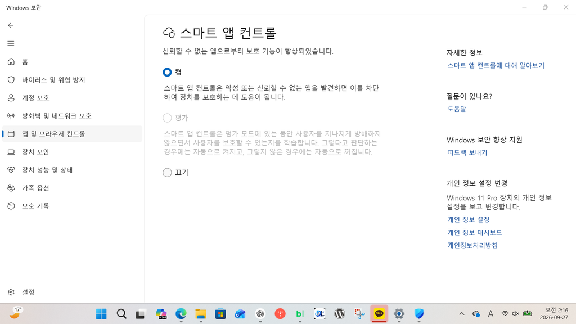The width and height of the screenshot is (576, 324).
Task: Click the person icon for account protection
Action: [11, 98]
